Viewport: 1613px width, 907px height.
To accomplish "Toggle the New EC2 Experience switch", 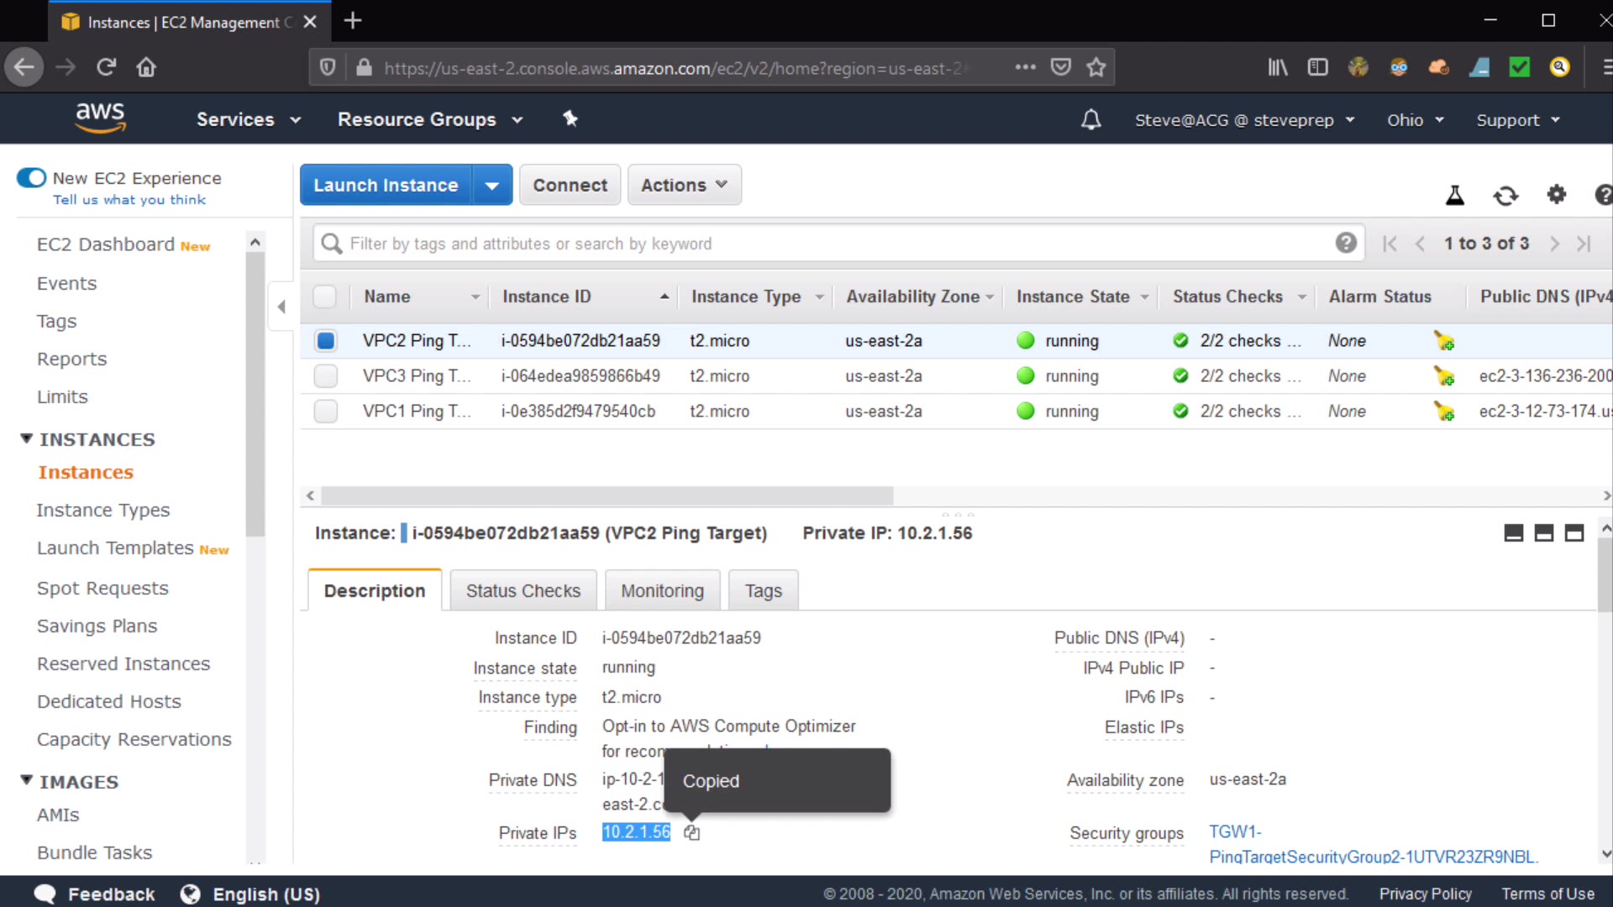I will pyautogui.click(x=32, y=178).
